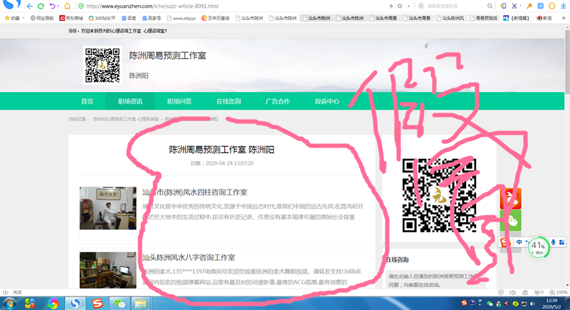Click the purple undo closed-tab icon
Image resolution: width=570 pixels, height=310 pixels.
point(52,6)
